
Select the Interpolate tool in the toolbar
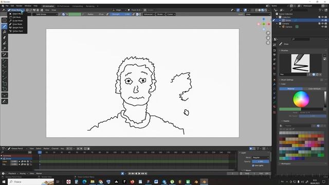(x=5, y=95)
